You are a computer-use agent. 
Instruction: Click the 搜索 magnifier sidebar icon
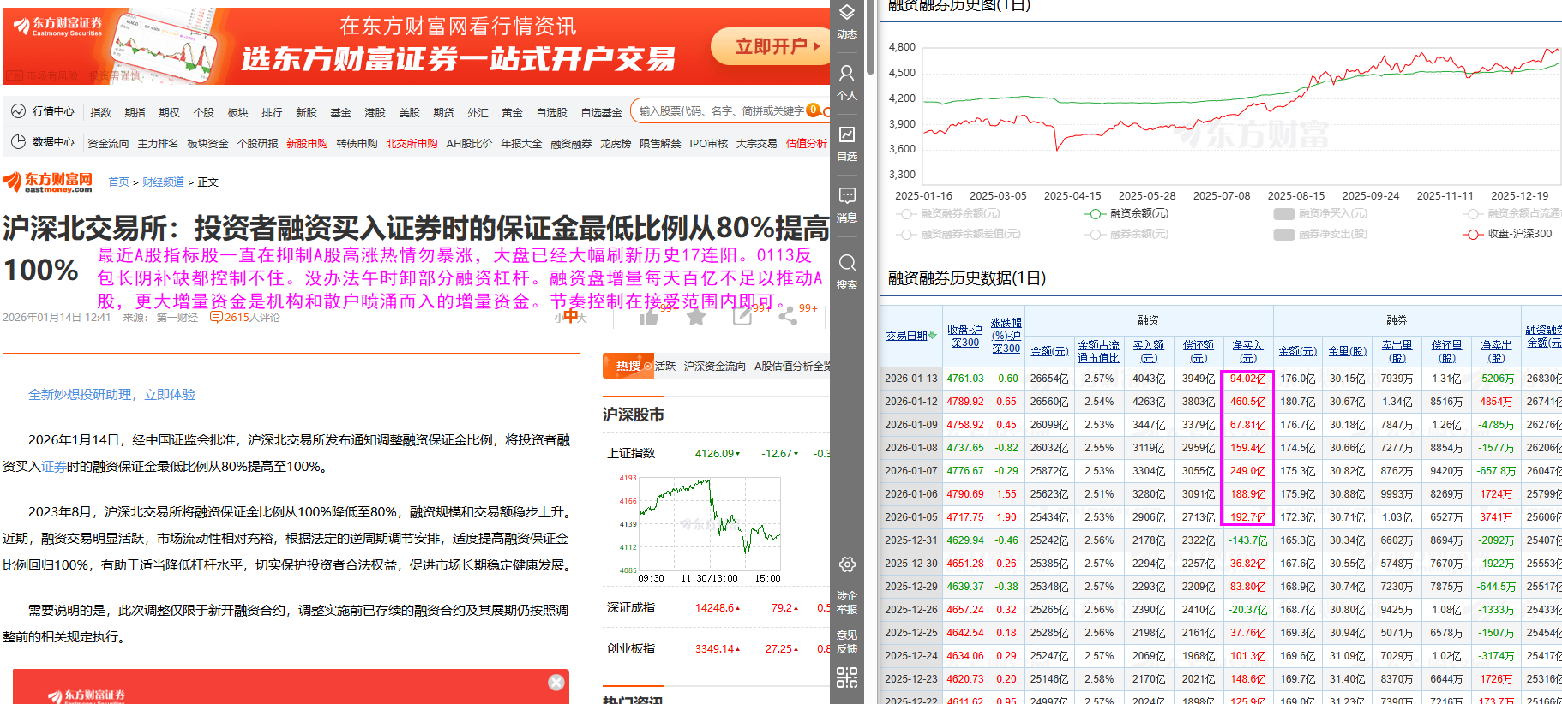pos(846,262)
